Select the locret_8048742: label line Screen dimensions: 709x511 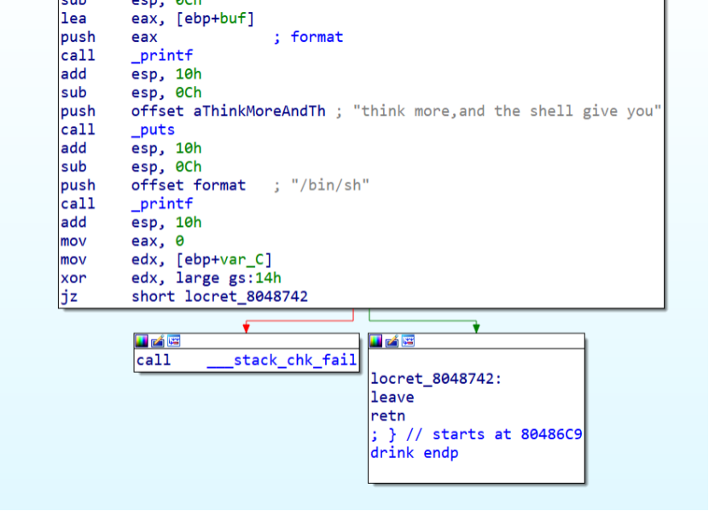click(436, 379)
